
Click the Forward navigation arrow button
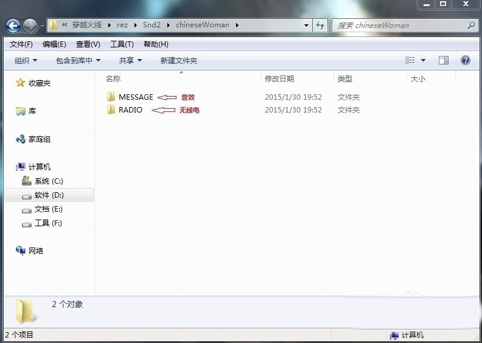tap(30, 26)
